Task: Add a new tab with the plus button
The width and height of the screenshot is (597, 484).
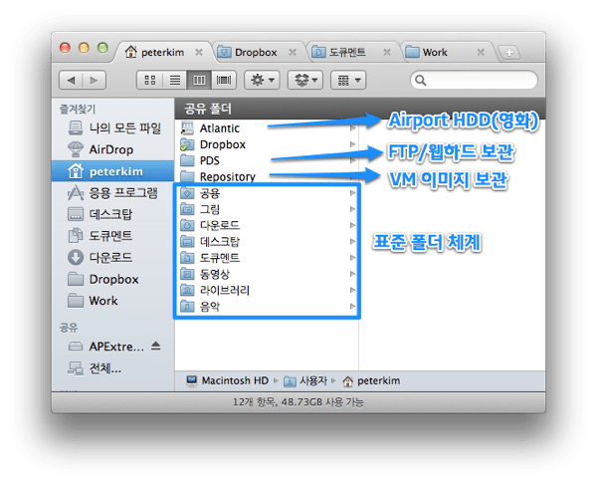Action: tap(508, 52)
